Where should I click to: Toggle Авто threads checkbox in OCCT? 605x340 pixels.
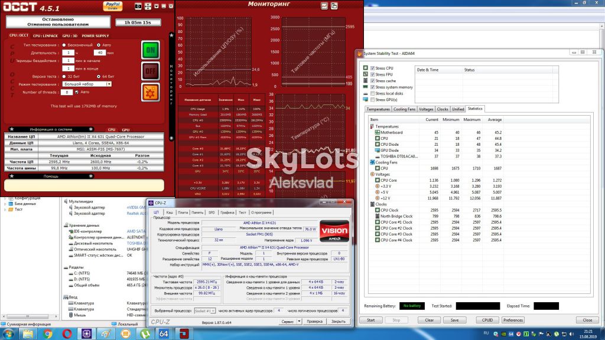tap(77, 92)
